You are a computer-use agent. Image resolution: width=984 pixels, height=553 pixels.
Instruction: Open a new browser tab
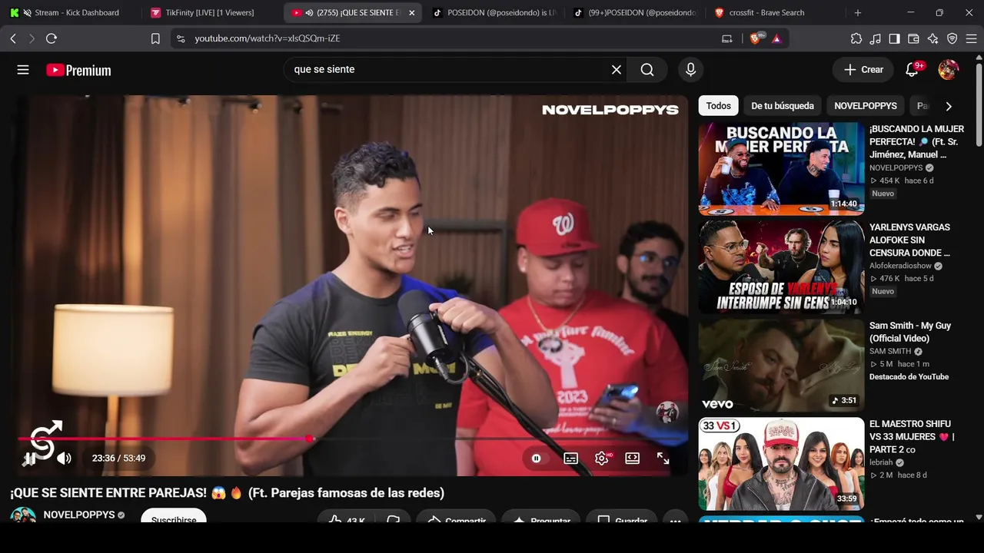click(x=858, y=12)
